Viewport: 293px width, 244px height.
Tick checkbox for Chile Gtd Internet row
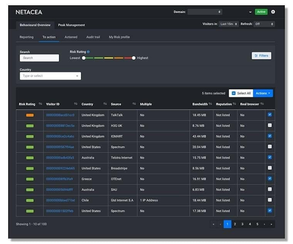pyautogui.click(x=270, y=200)
